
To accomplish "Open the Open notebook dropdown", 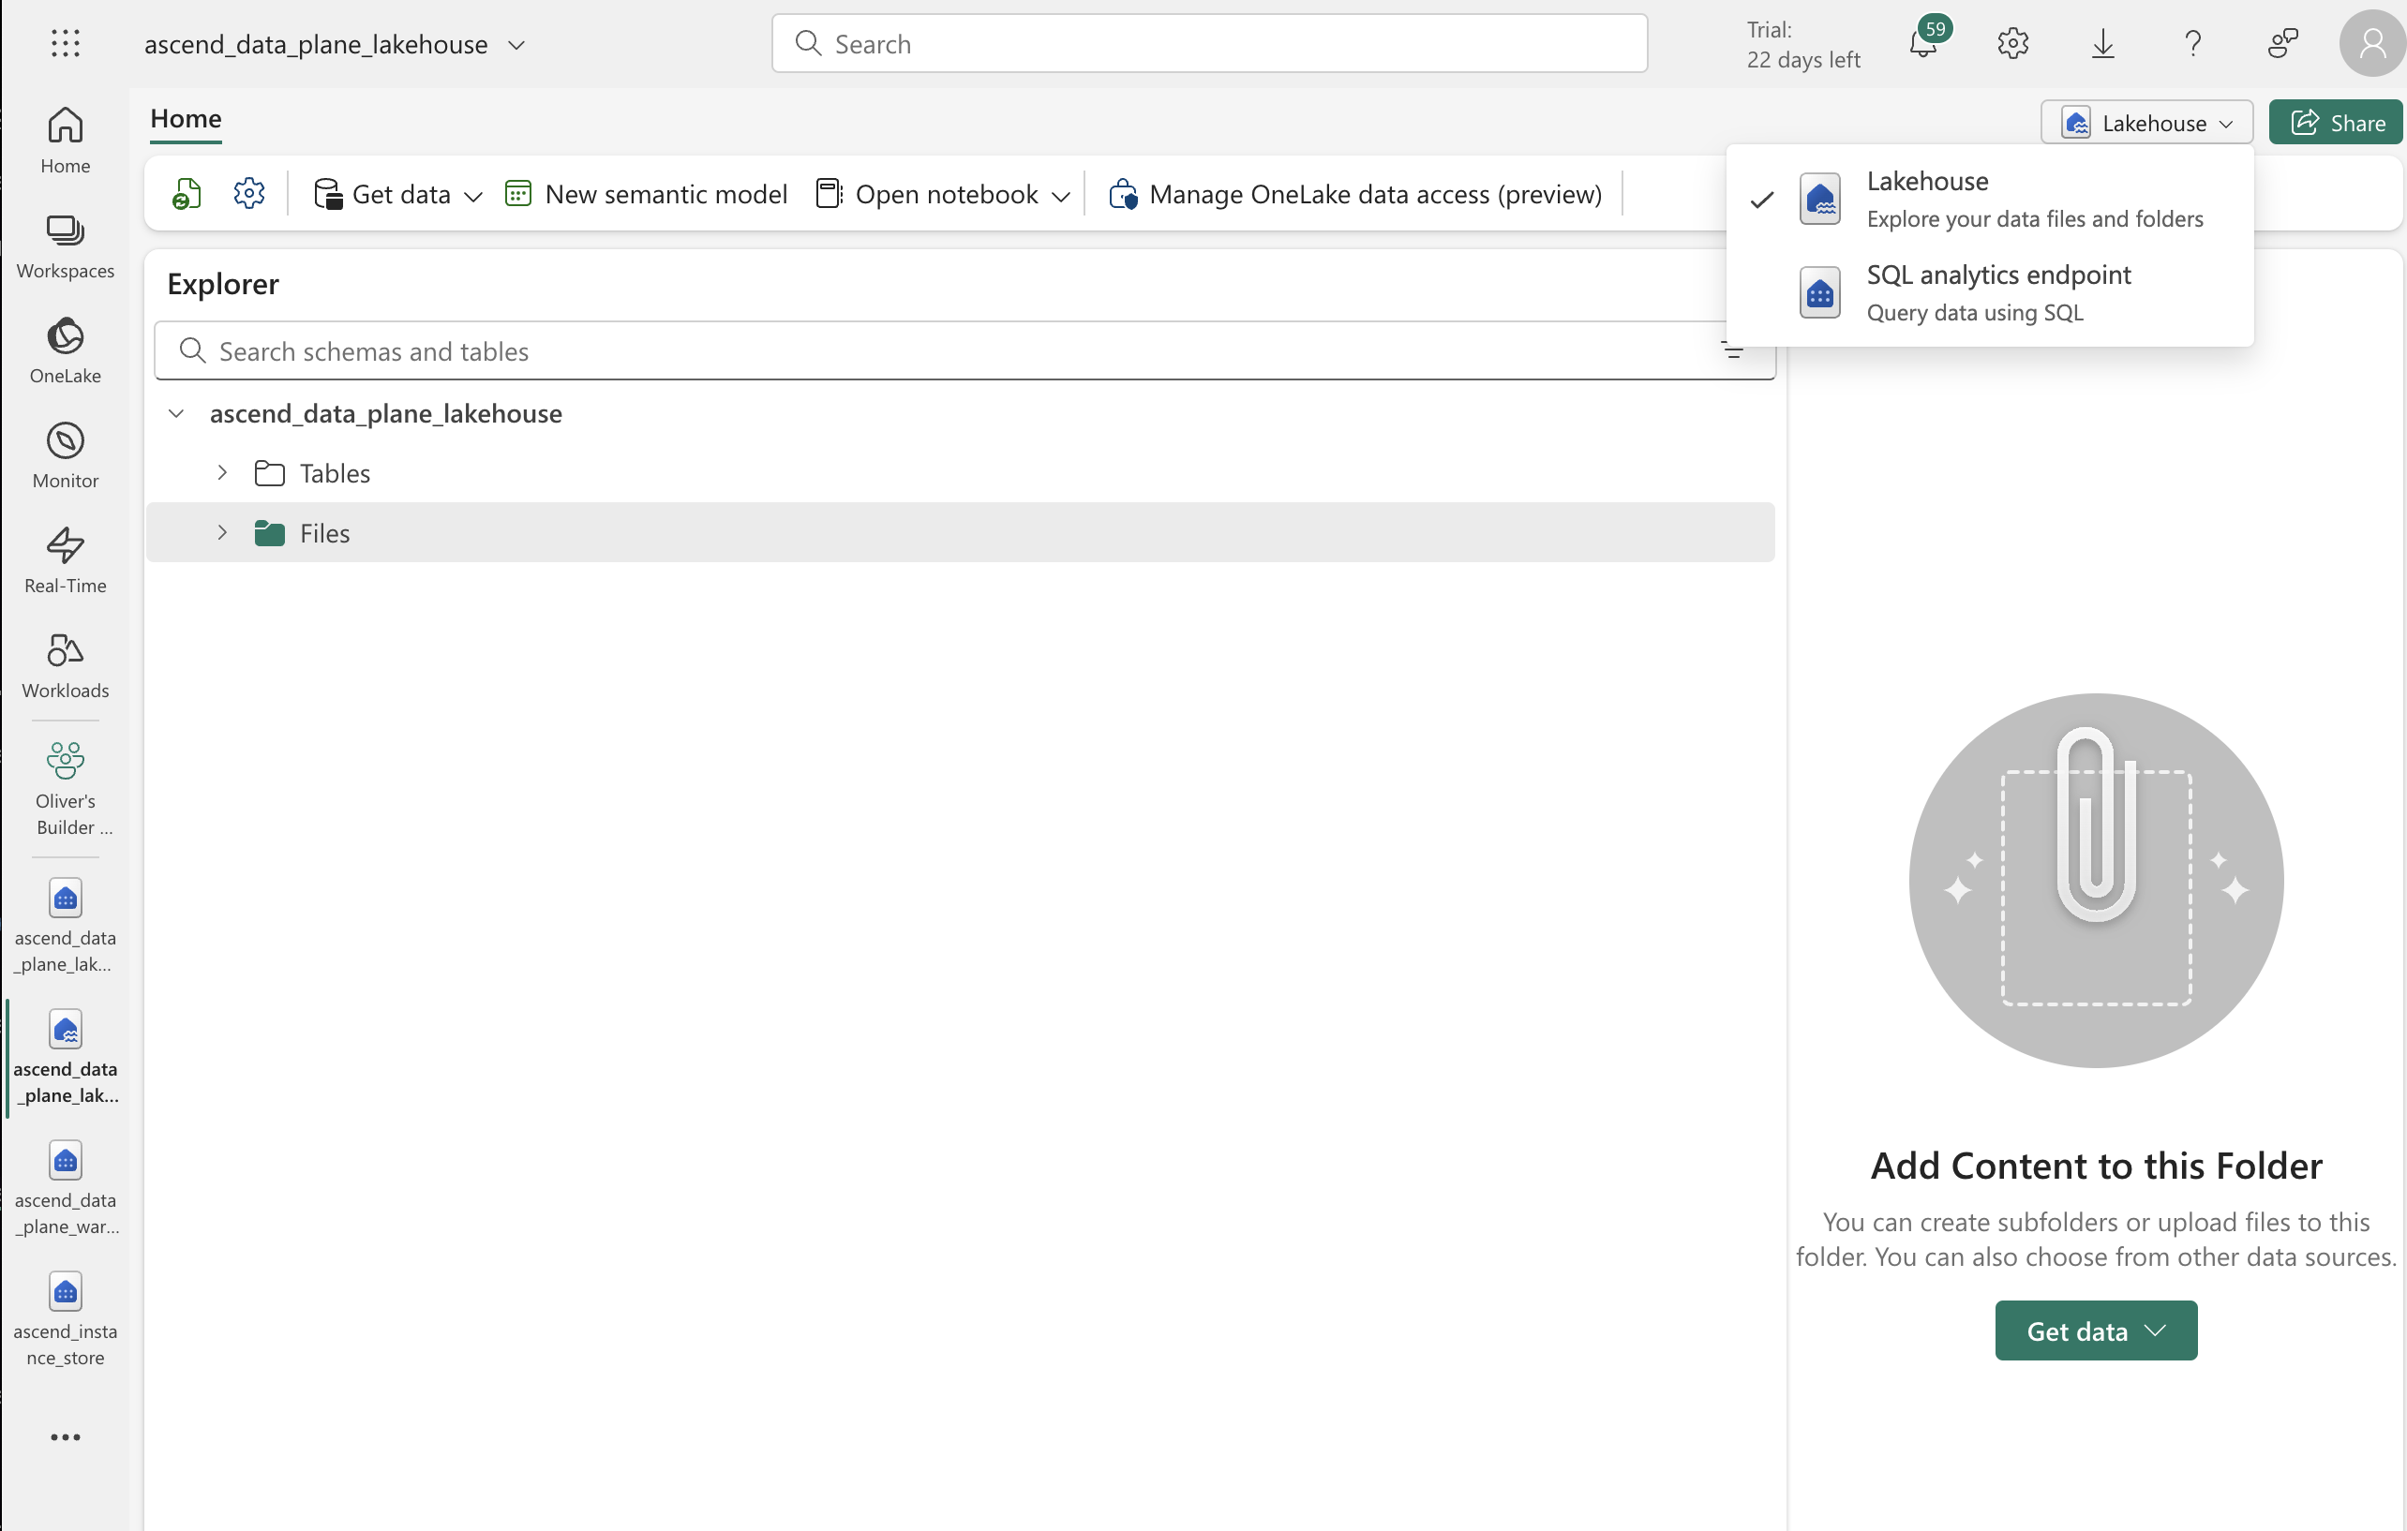I will [944, 193].
